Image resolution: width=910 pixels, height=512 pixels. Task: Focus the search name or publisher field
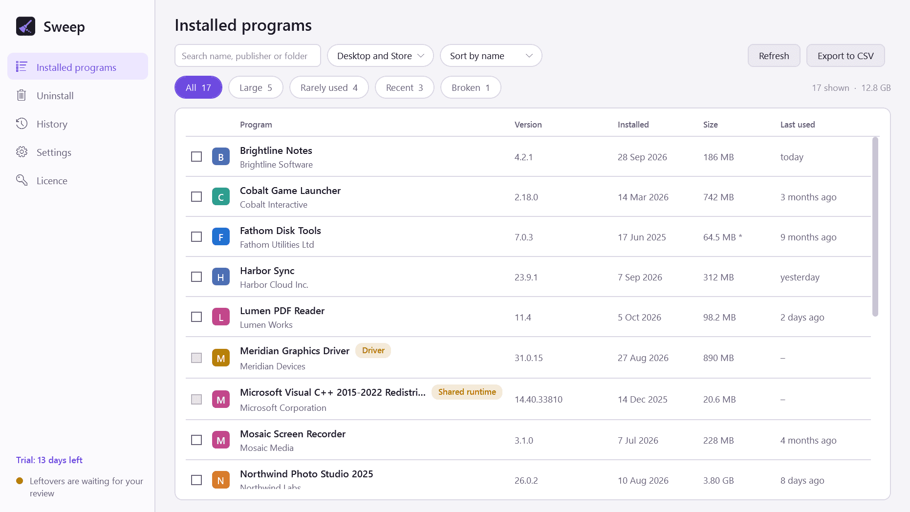(248, 56)
